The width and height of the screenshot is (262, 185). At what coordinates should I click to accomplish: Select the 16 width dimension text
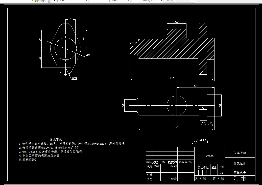coord(70,18)
